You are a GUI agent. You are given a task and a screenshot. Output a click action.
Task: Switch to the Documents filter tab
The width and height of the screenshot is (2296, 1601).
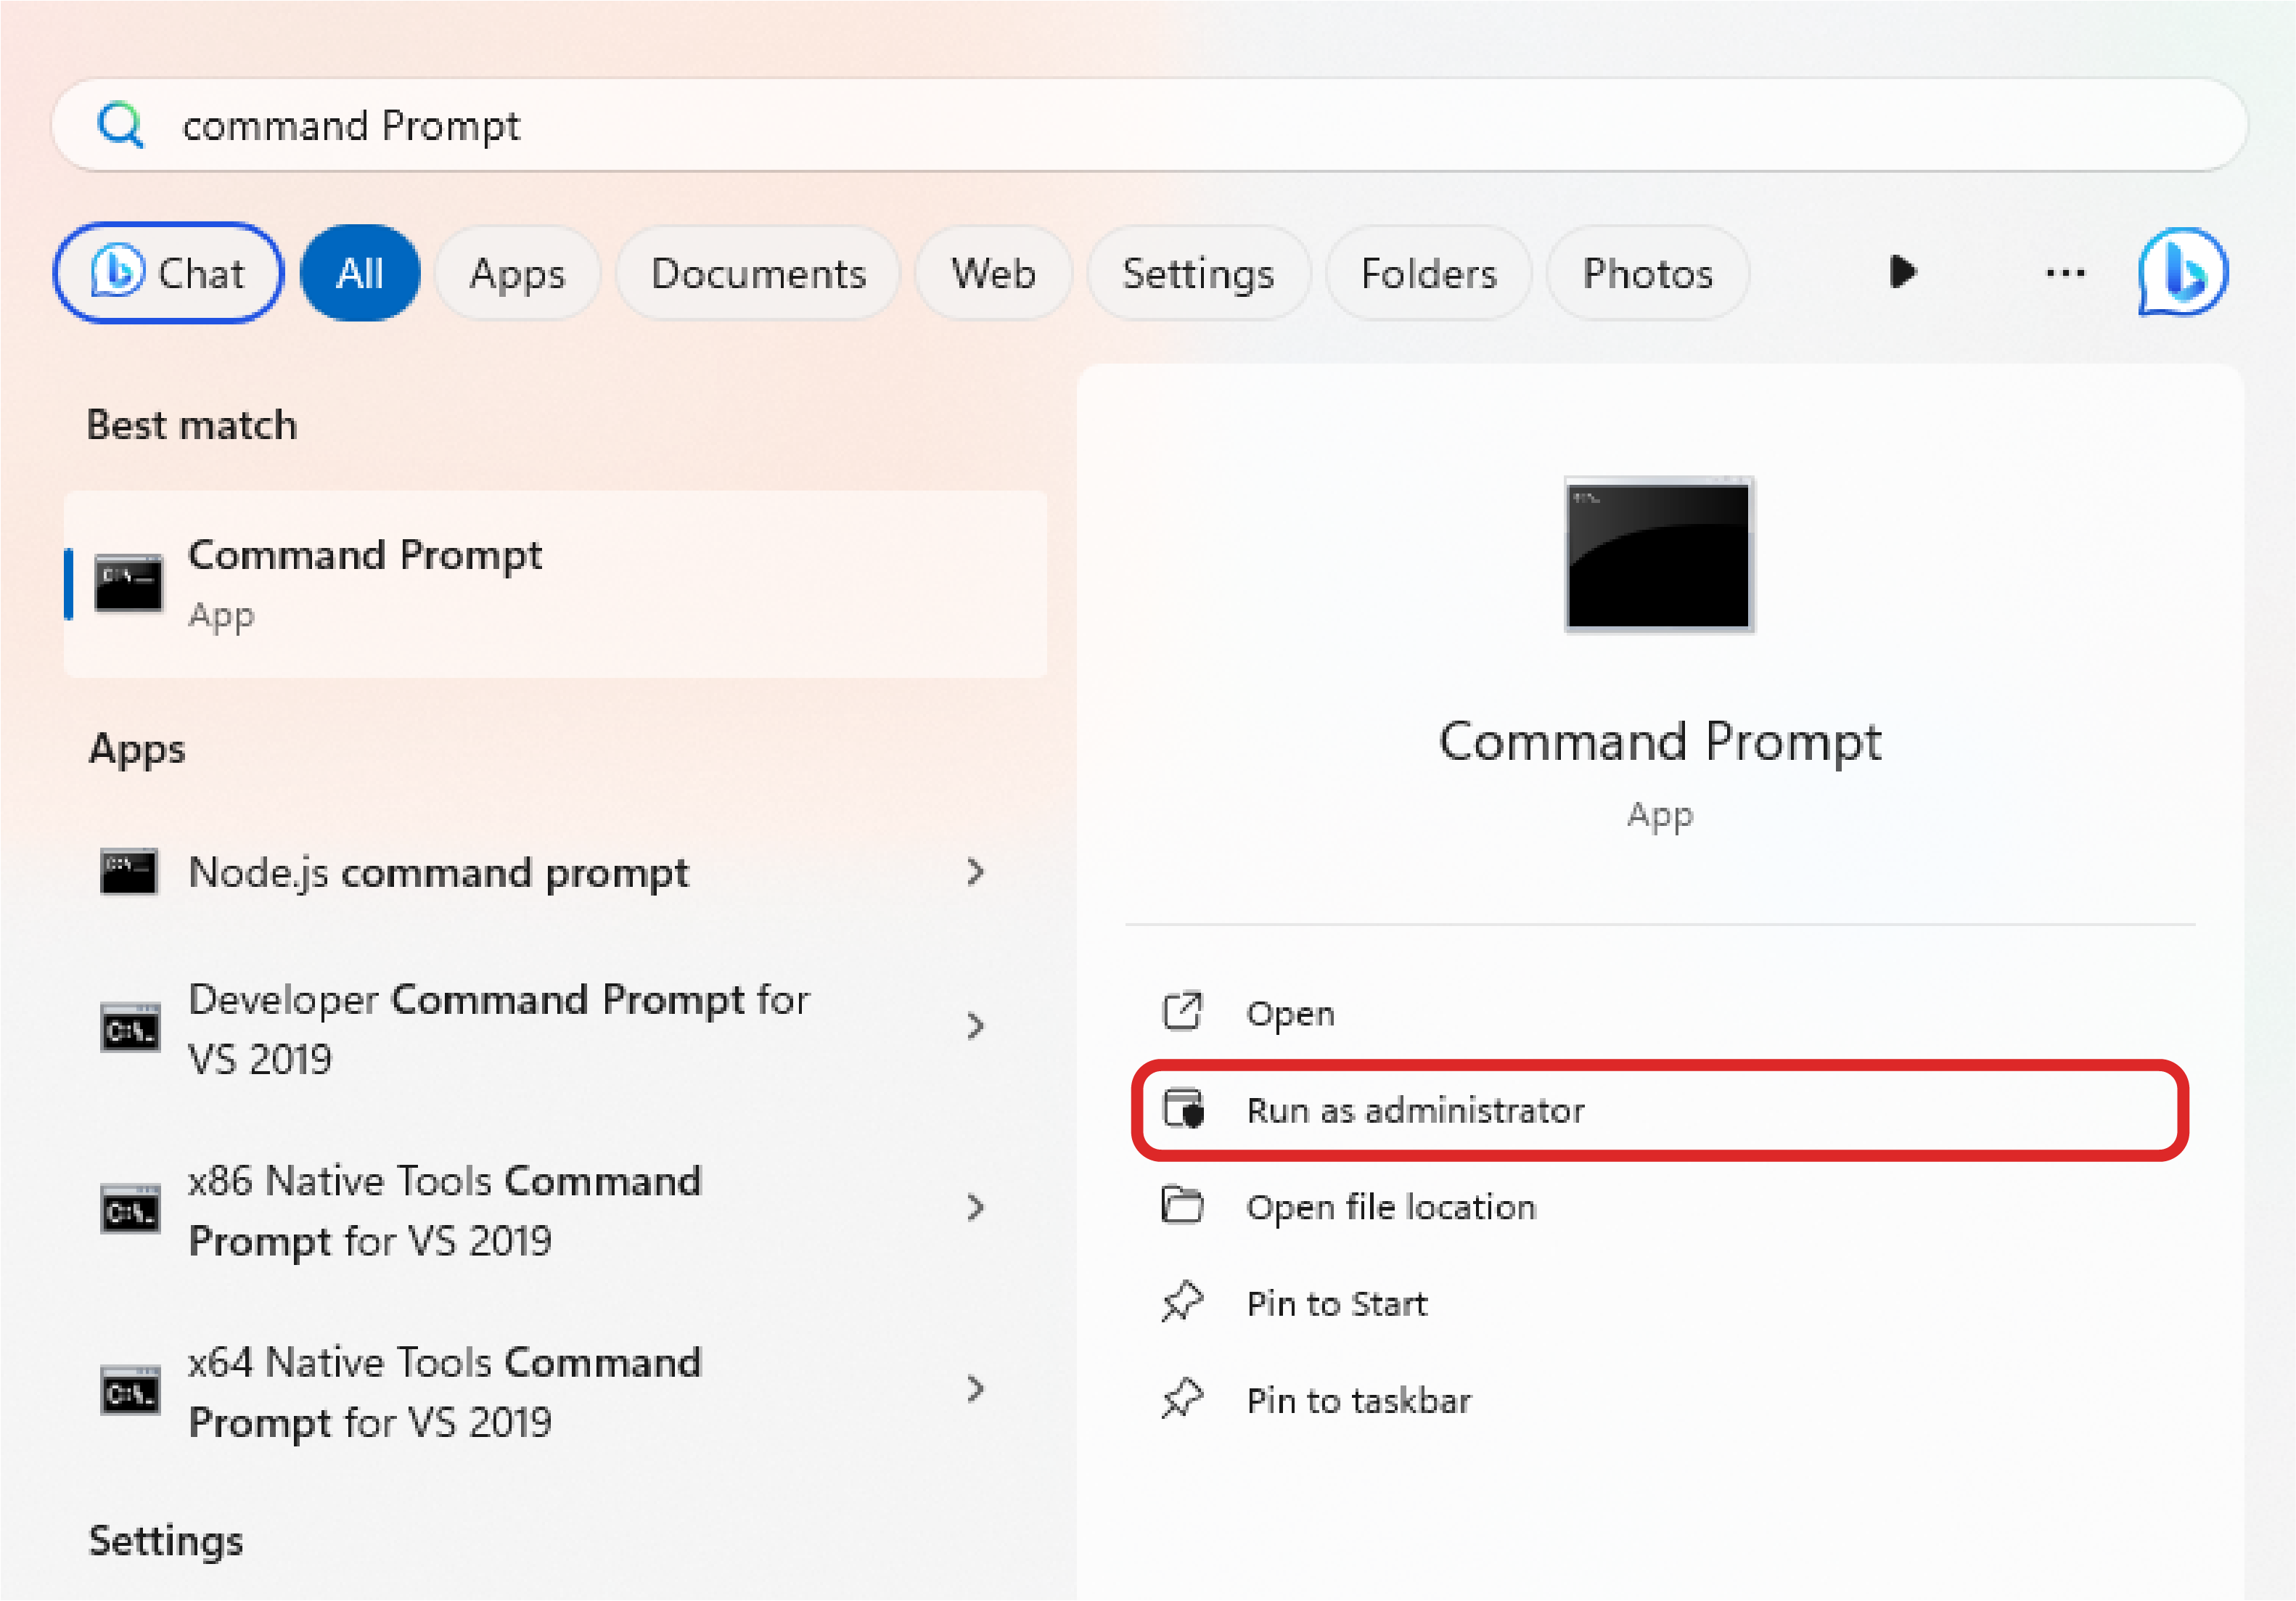coord(758,273)
